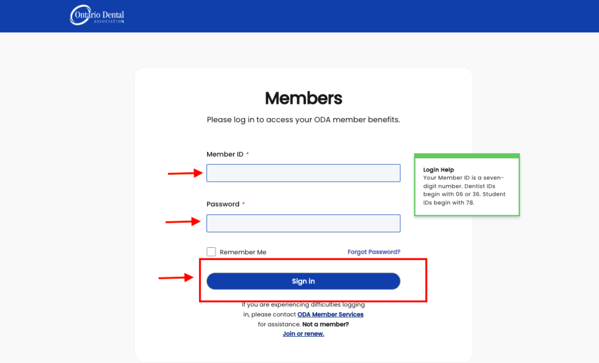Image resolution: width=599 pixels, height=363 pixels.
Task: Click the Members page heading
Action: click(x=304, y=98)
